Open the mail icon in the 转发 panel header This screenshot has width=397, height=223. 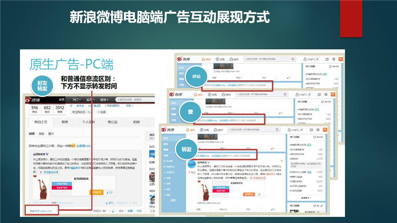(311, 130)
